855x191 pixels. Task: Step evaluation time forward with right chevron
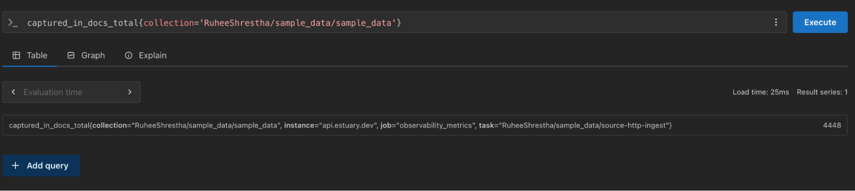click(130, 92)
